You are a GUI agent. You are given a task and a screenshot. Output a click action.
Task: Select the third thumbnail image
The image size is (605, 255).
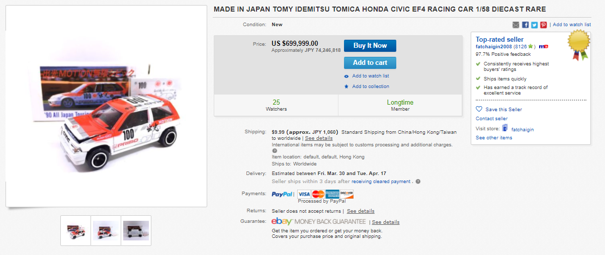136,230
